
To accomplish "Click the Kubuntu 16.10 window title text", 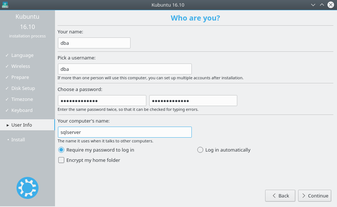I will pyautogui.click(x=168, y=5).
